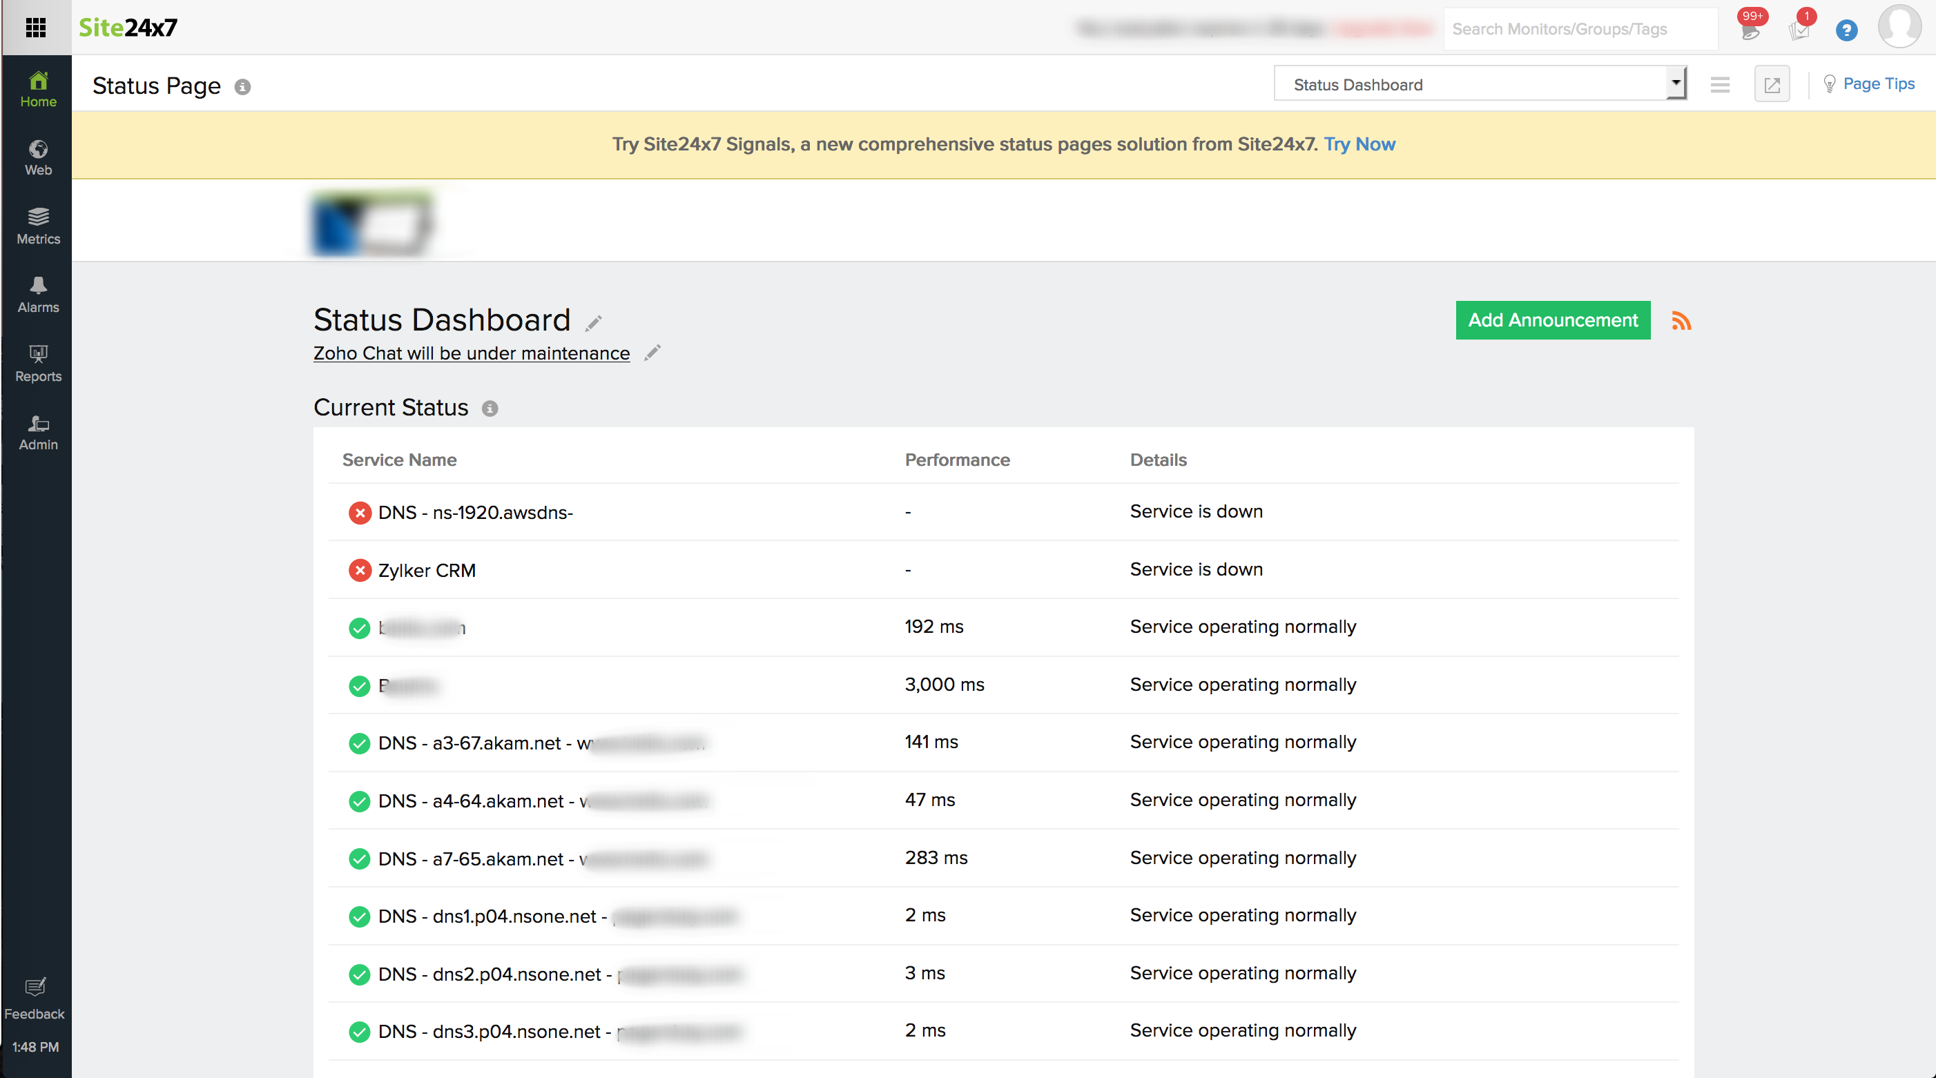This screenshot has width=1936, height=1078.
Task: Open the Reports sidebar section
Action: (37, 364)
